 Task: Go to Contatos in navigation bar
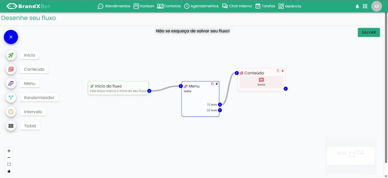tap(169, 6)
